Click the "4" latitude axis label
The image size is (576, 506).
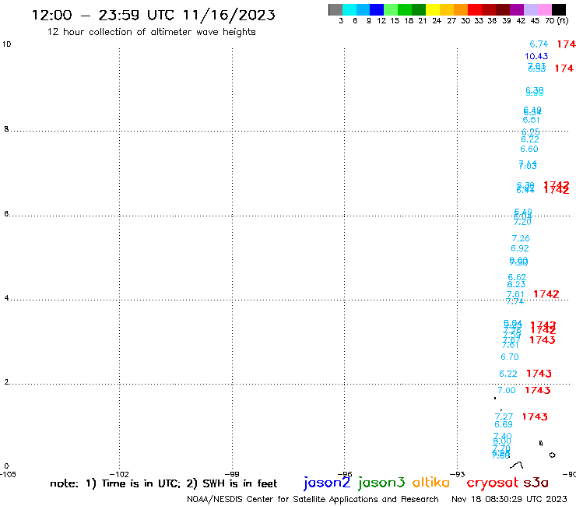coord(6,298)
